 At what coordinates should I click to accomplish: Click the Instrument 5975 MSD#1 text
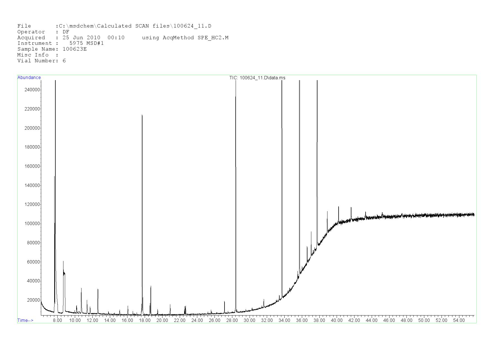[x=87, y=43]
